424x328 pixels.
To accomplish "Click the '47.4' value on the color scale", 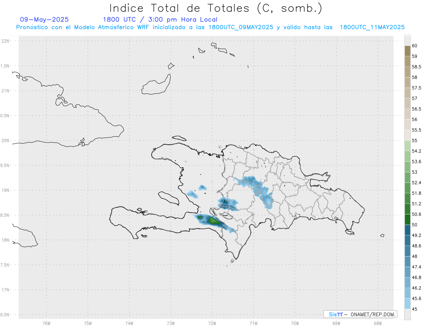I will (x=416, y=267).
